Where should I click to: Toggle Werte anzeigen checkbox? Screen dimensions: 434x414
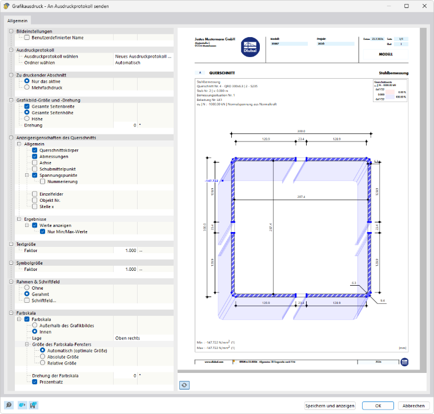coord(35,225)
